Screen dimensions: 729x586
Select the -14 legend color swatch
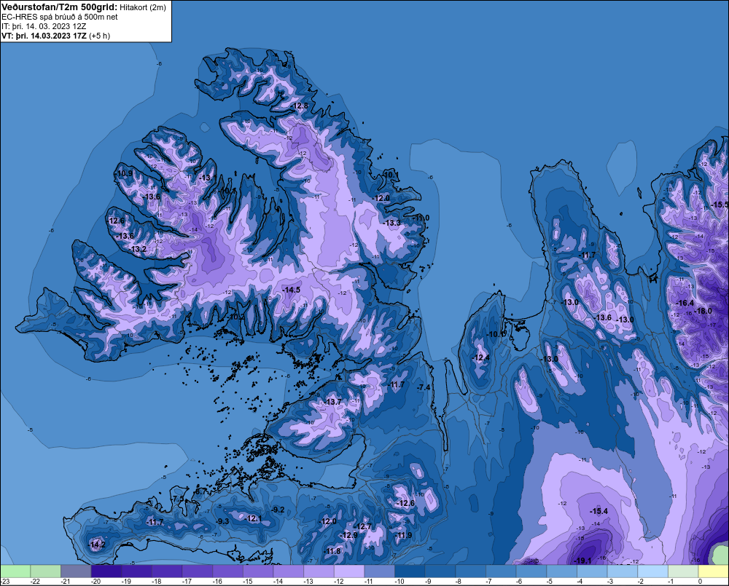(288, 571)
